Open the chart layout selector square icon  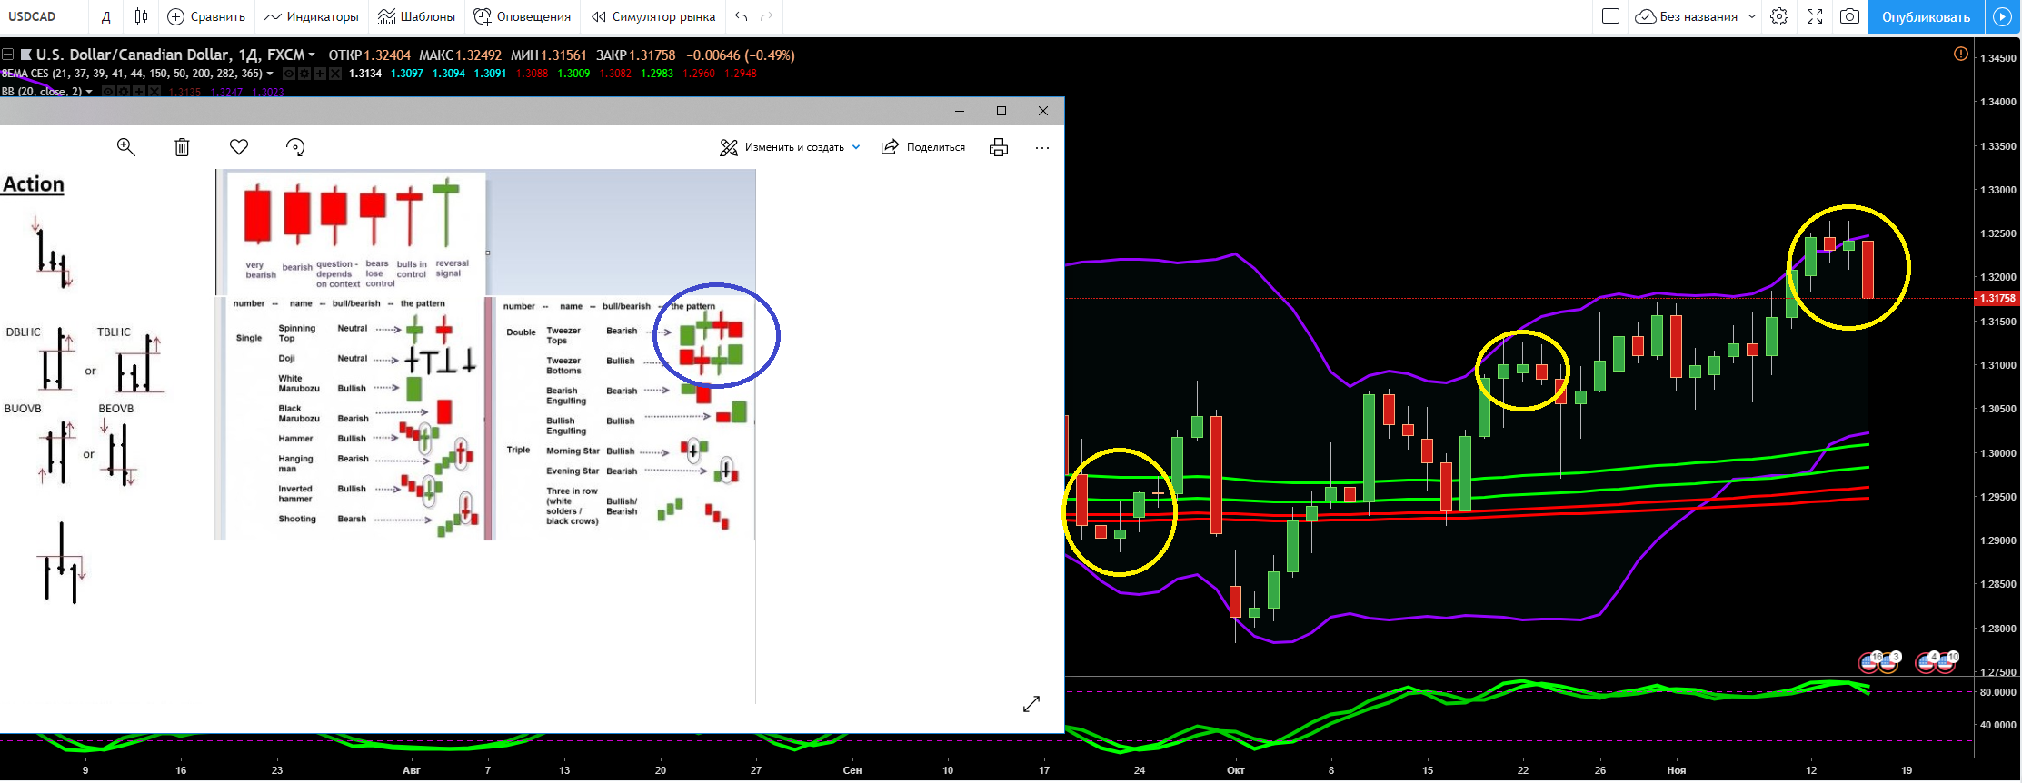pos(1610,16)
